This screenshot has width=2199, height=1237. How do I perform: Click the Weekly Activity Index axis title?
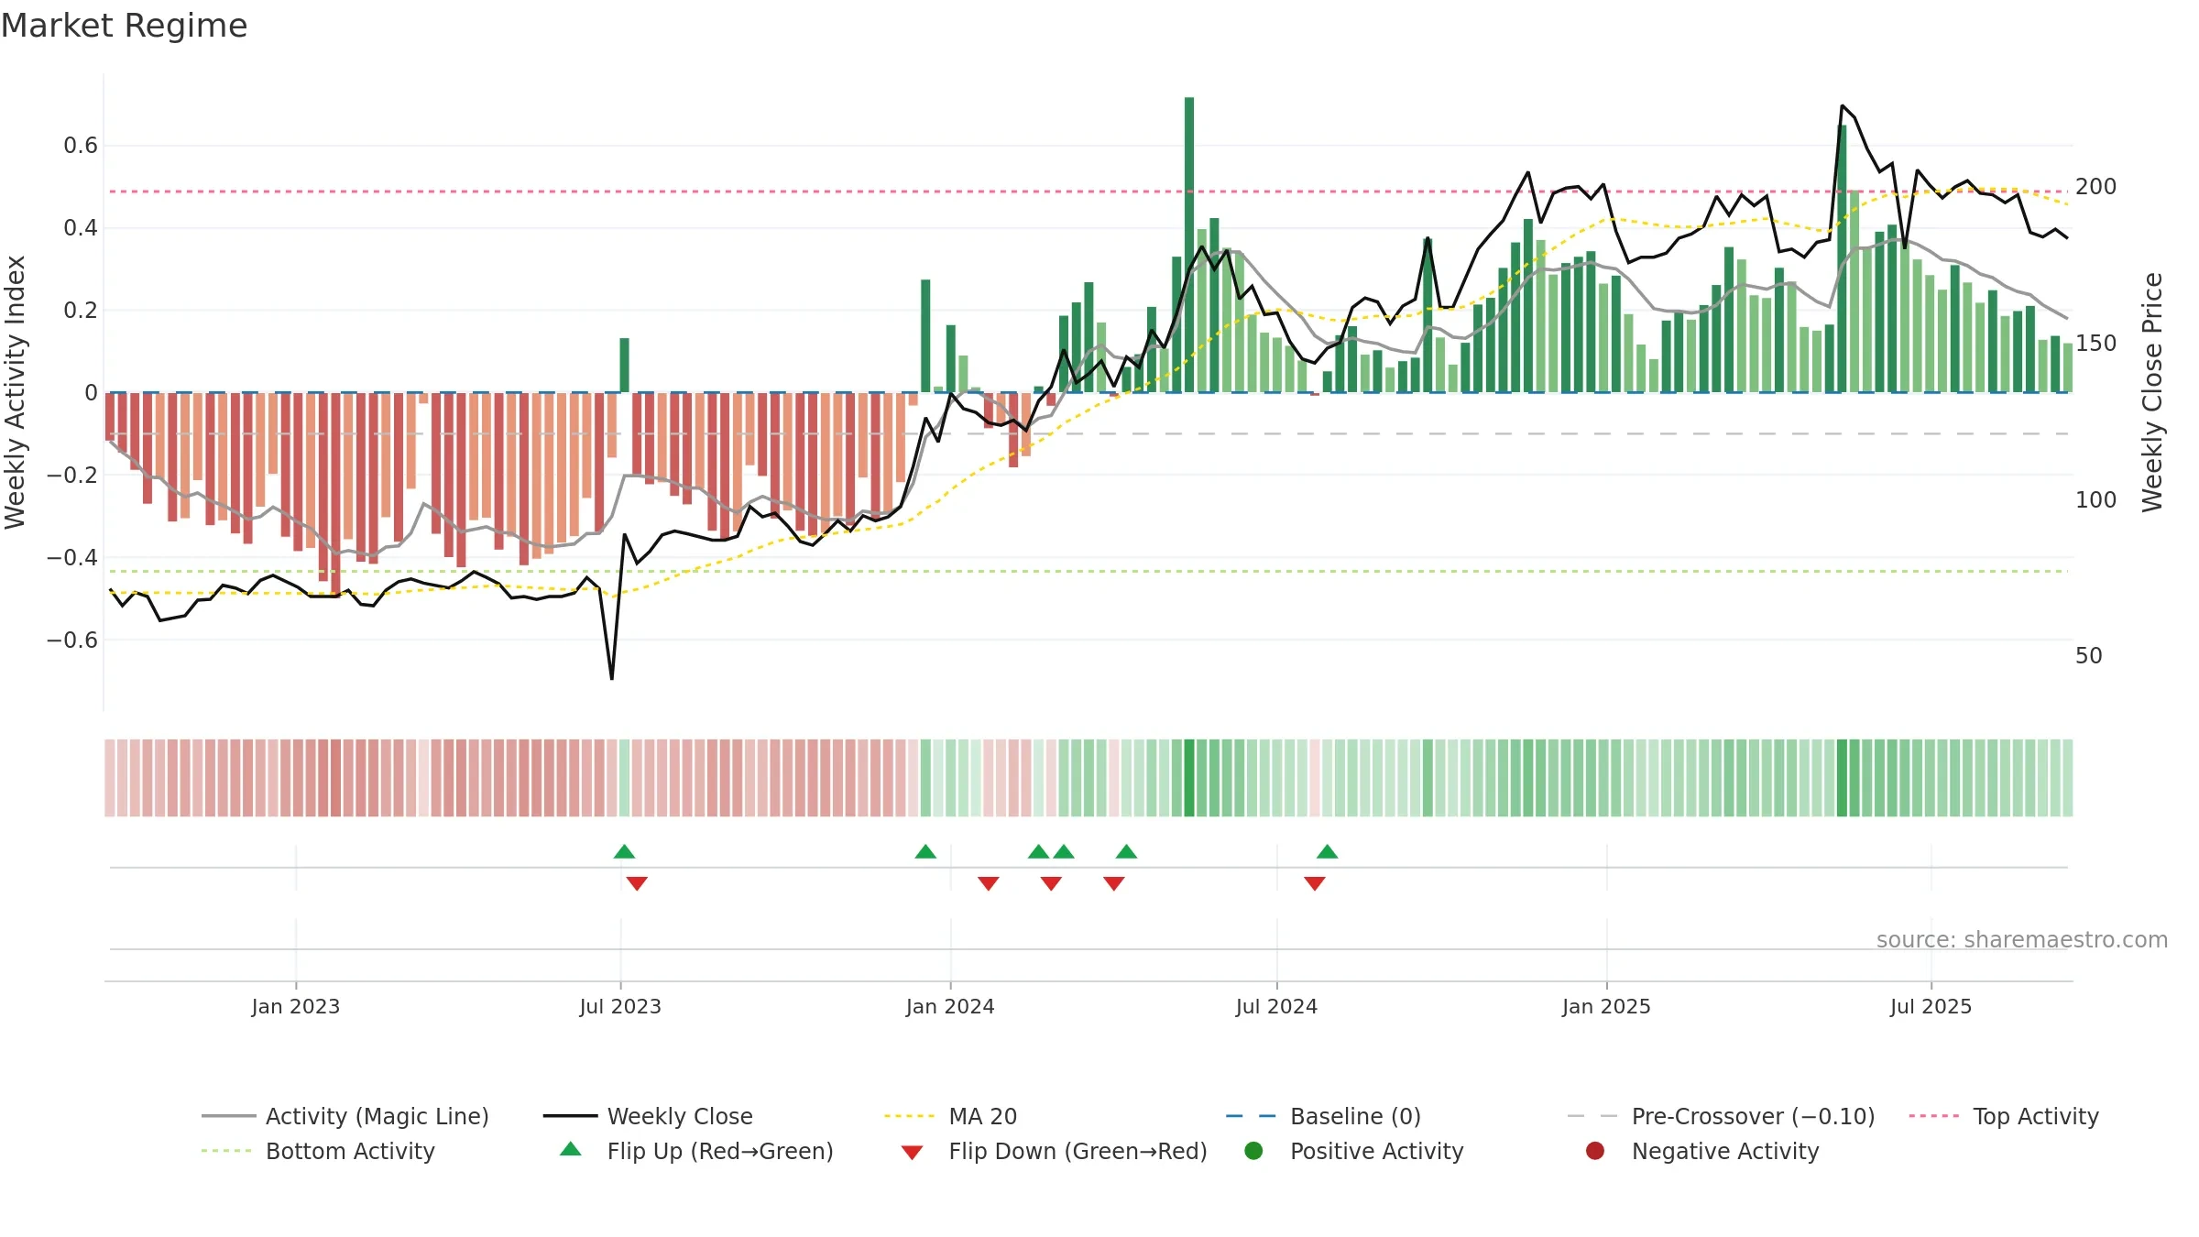(x=16, y=392)
